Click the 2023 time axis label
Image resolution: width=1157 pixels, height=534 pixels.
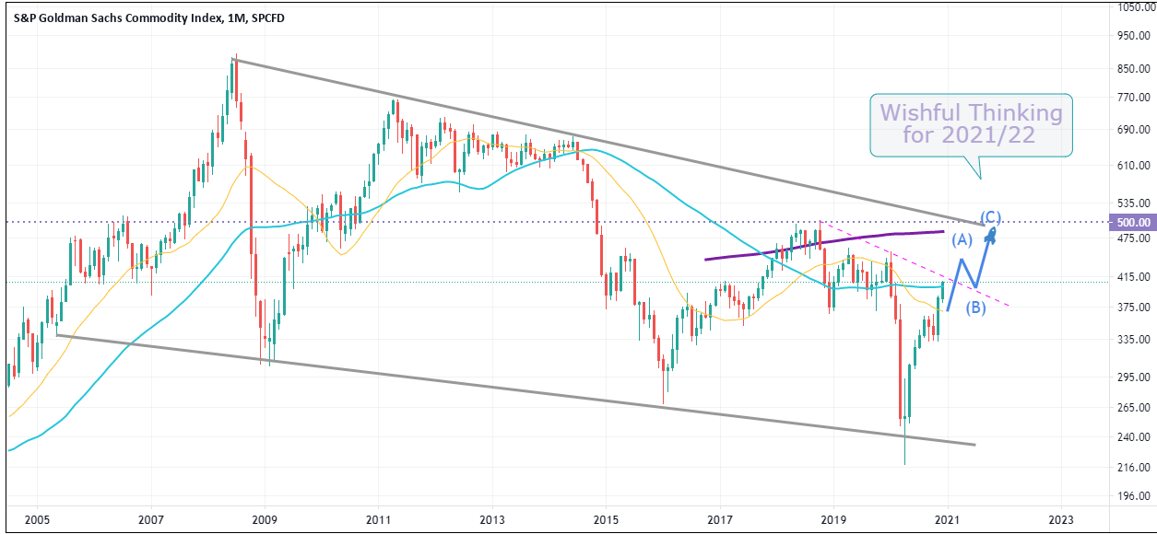pos(1061,520)
